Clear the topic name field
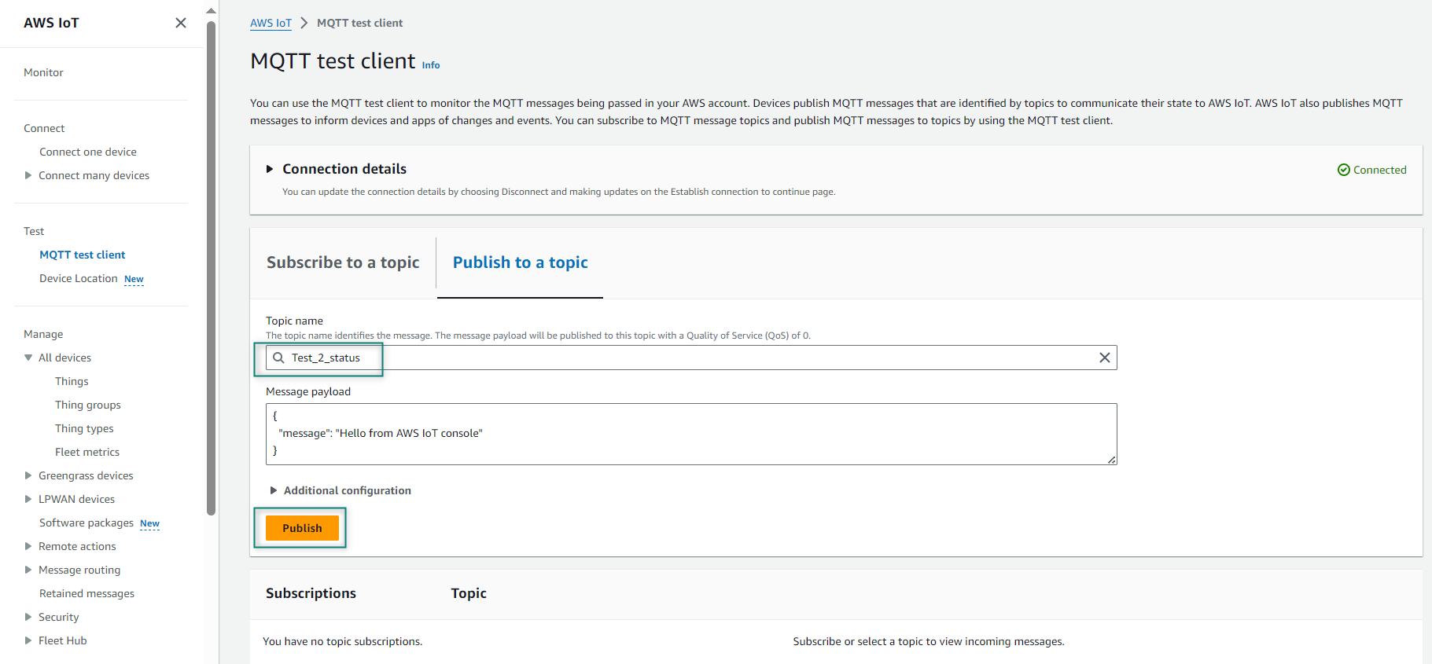This screenshot has height=664, width=1432. click(x=1104, y=358)
